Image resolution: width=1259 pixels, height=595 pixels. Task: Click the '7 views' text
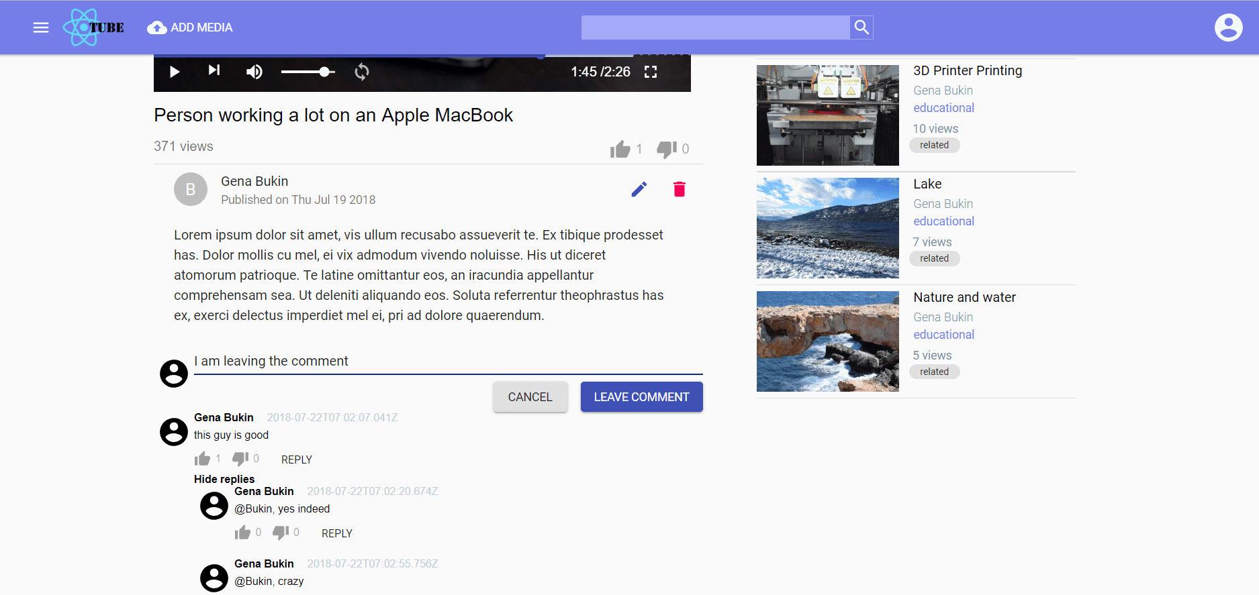pos(932,241)
